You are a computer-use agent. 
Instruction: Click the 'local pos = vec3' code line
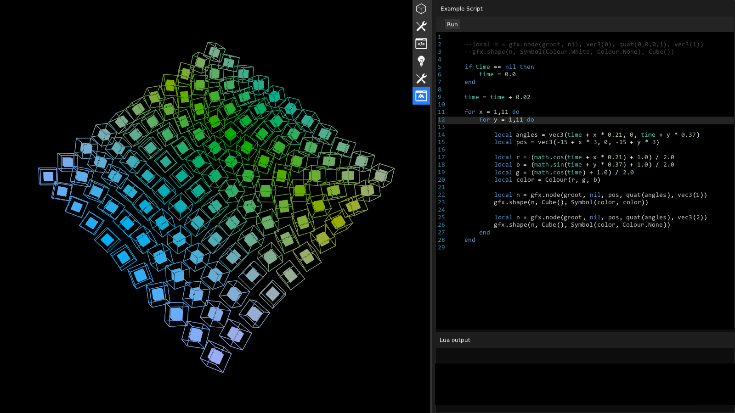[x=576, y=142]
